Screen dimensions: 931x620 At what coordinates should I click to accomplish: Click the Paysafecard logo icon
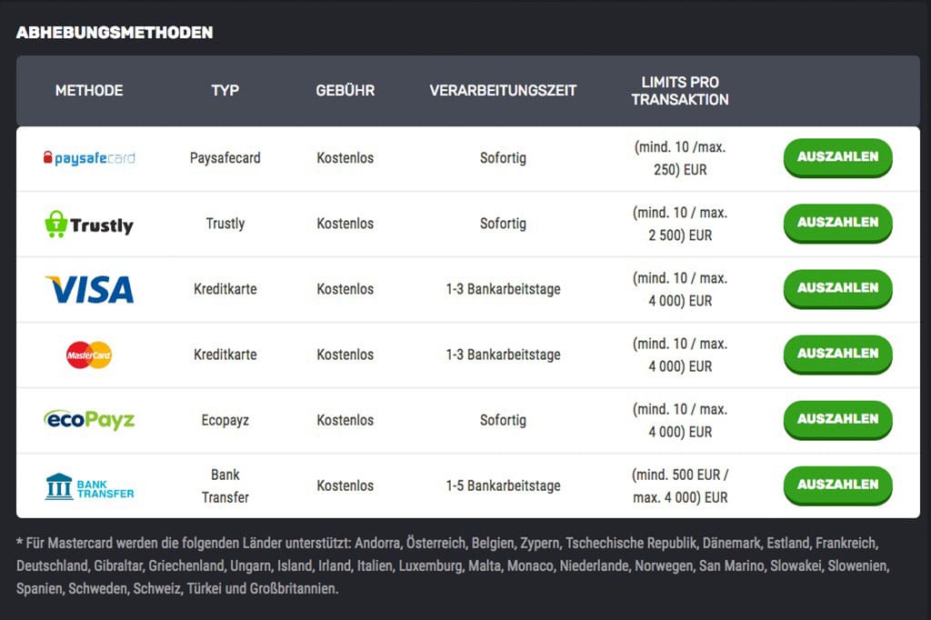pos(89,158)
